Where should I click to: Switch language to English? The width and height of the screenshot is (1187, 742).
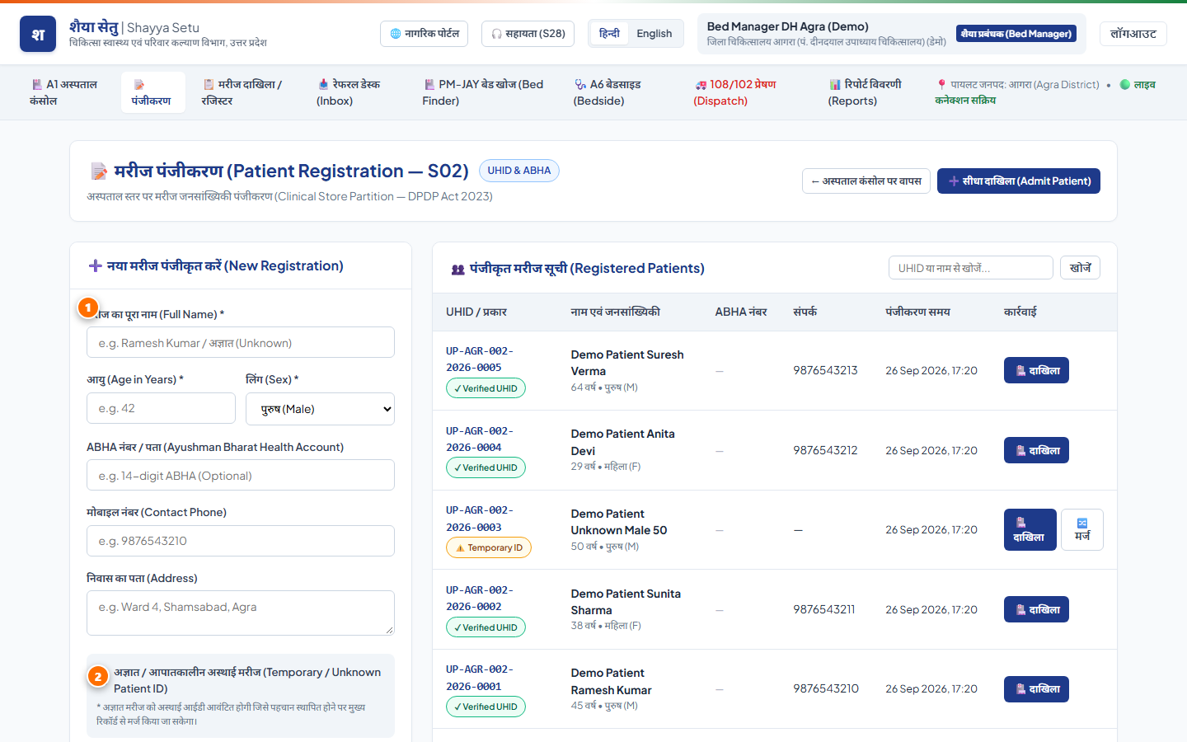654,34
